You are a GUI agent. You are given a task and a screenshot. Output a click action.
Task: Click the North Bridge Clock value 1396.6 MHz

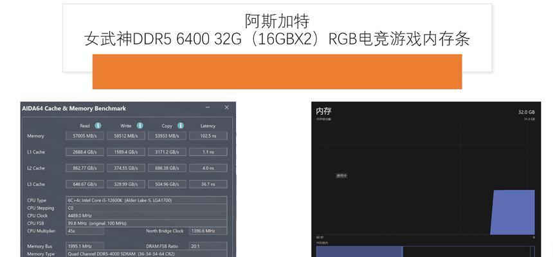click(208, 231)
